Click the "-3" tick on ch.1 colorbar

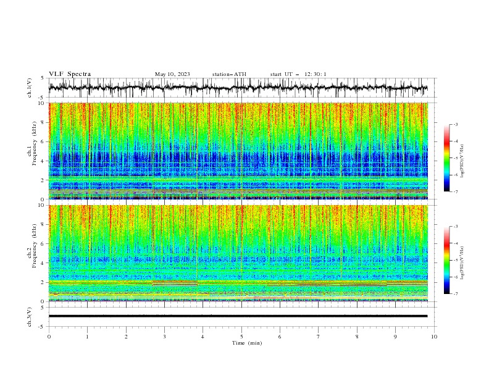[456, 124]
